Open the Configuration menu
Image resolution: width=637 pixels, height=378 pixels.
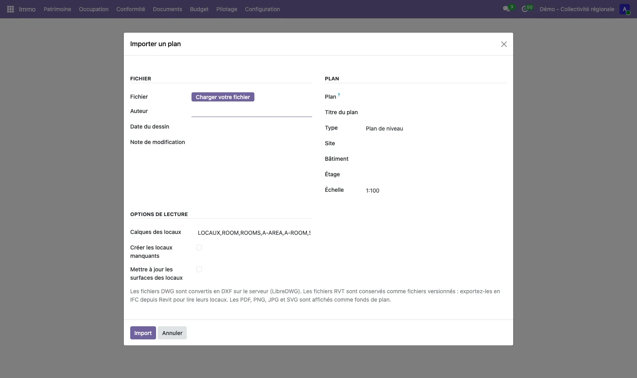[262, 9]
